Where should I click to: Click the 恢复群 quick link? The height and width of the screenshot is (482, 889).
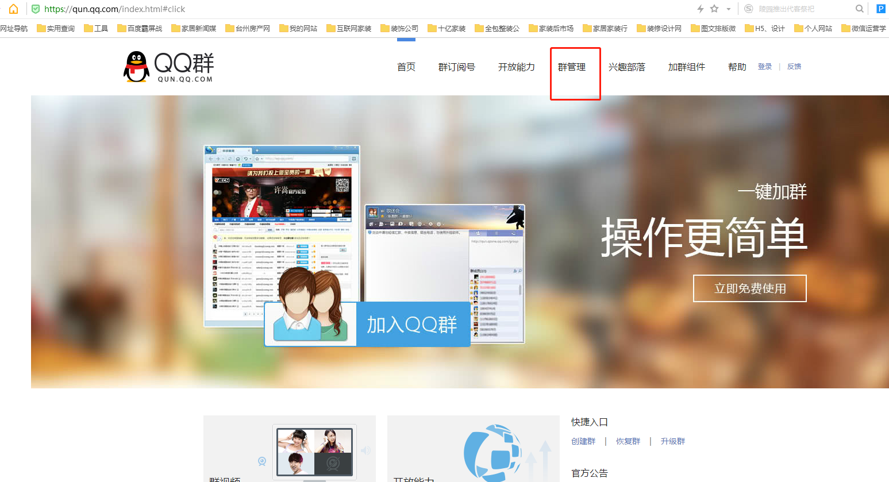pos(628,441)
